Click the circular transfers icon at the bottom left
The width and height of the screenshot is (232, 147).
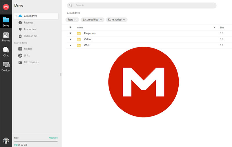tap(6, 141)
